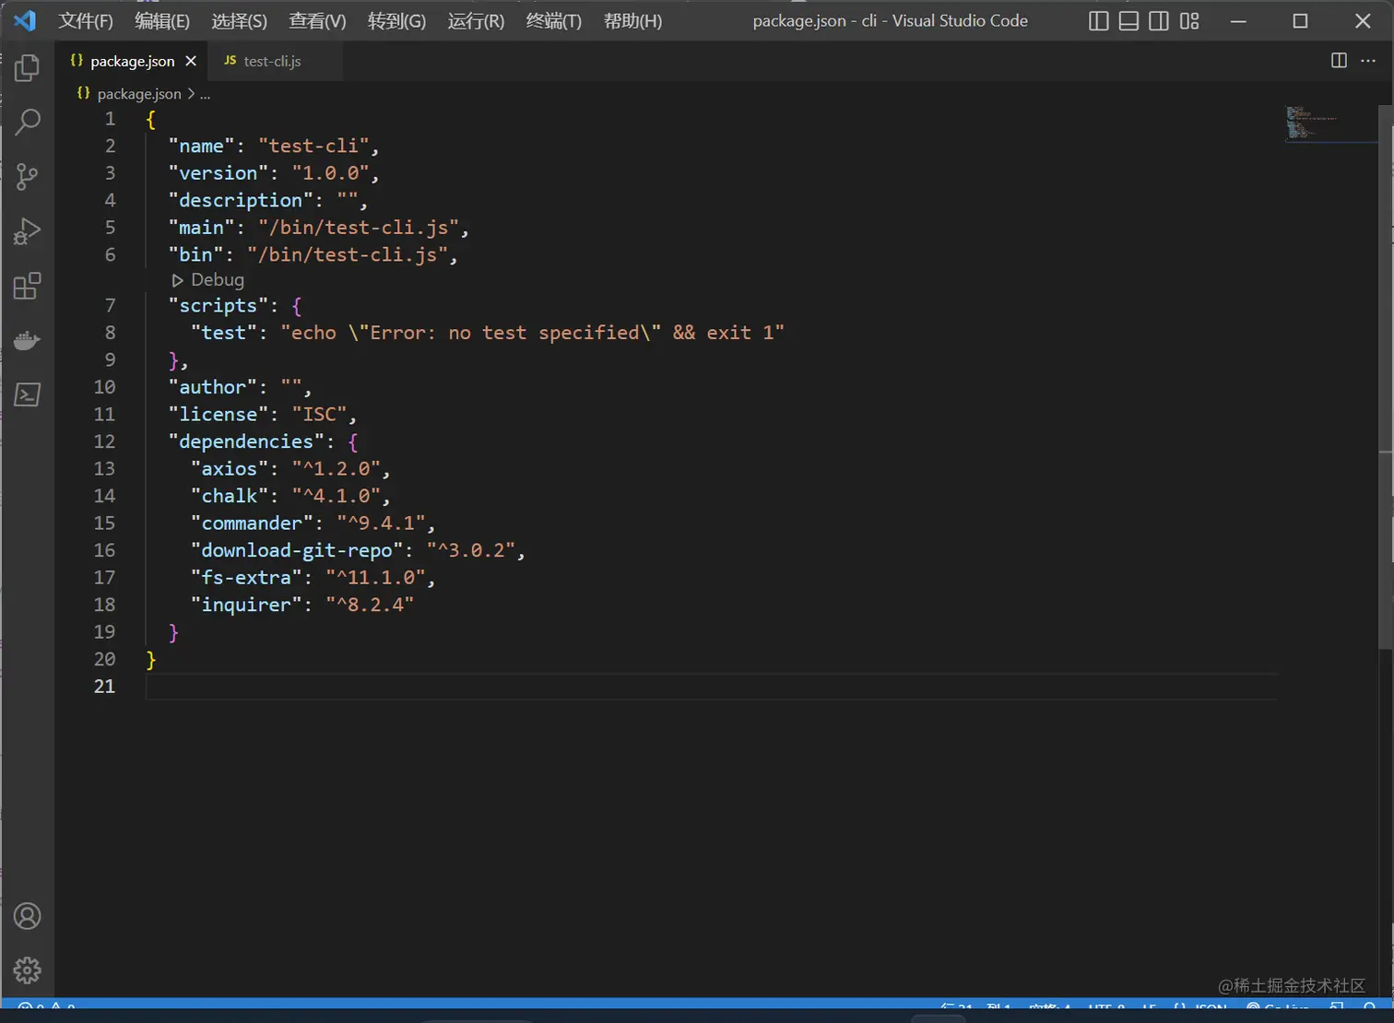Open the 编辑(E) menu
The width and height of the screenshot is (1394, 1023).
[162, 20]
